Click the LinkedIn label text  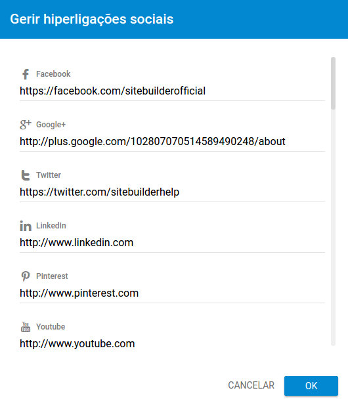(x=51, y=226)
